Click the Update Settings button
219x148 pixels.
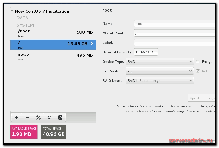202,98
